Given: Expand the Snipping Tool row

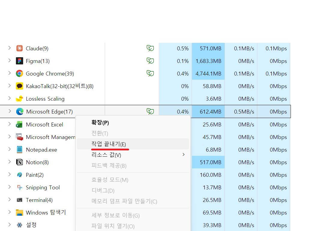Looking at the screenshot, I should pyautogui.click(x=9, y=187).
